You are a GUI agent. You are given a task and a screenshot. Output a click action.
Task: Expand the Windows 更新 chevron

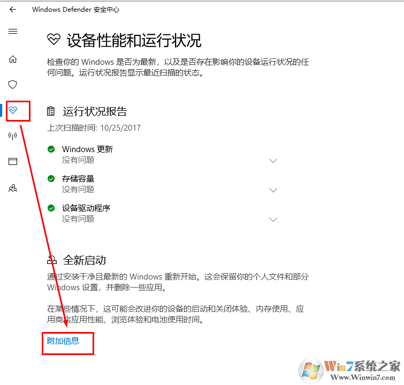pyautogui.click(x=273, y=161)
